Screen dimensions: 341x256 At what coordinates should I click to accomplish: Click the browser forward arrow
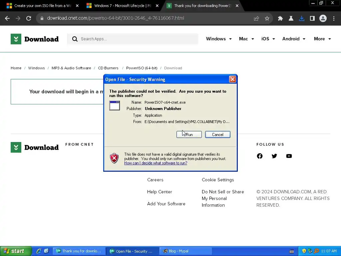(18, 19)
